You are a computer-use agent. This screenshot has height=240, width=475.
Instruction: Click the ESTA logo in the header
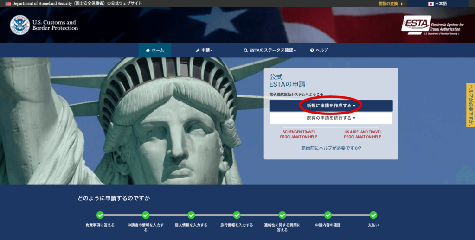[432, 25]
